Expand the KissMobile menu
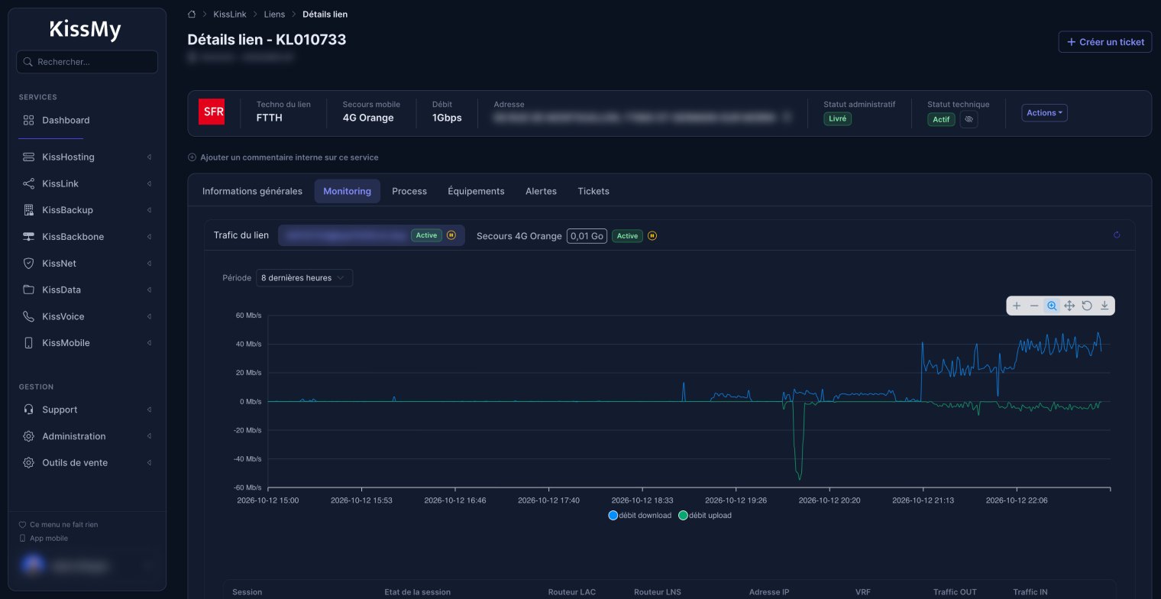The height and width of the screenshot is (599, 1161). tap(87, 343)
